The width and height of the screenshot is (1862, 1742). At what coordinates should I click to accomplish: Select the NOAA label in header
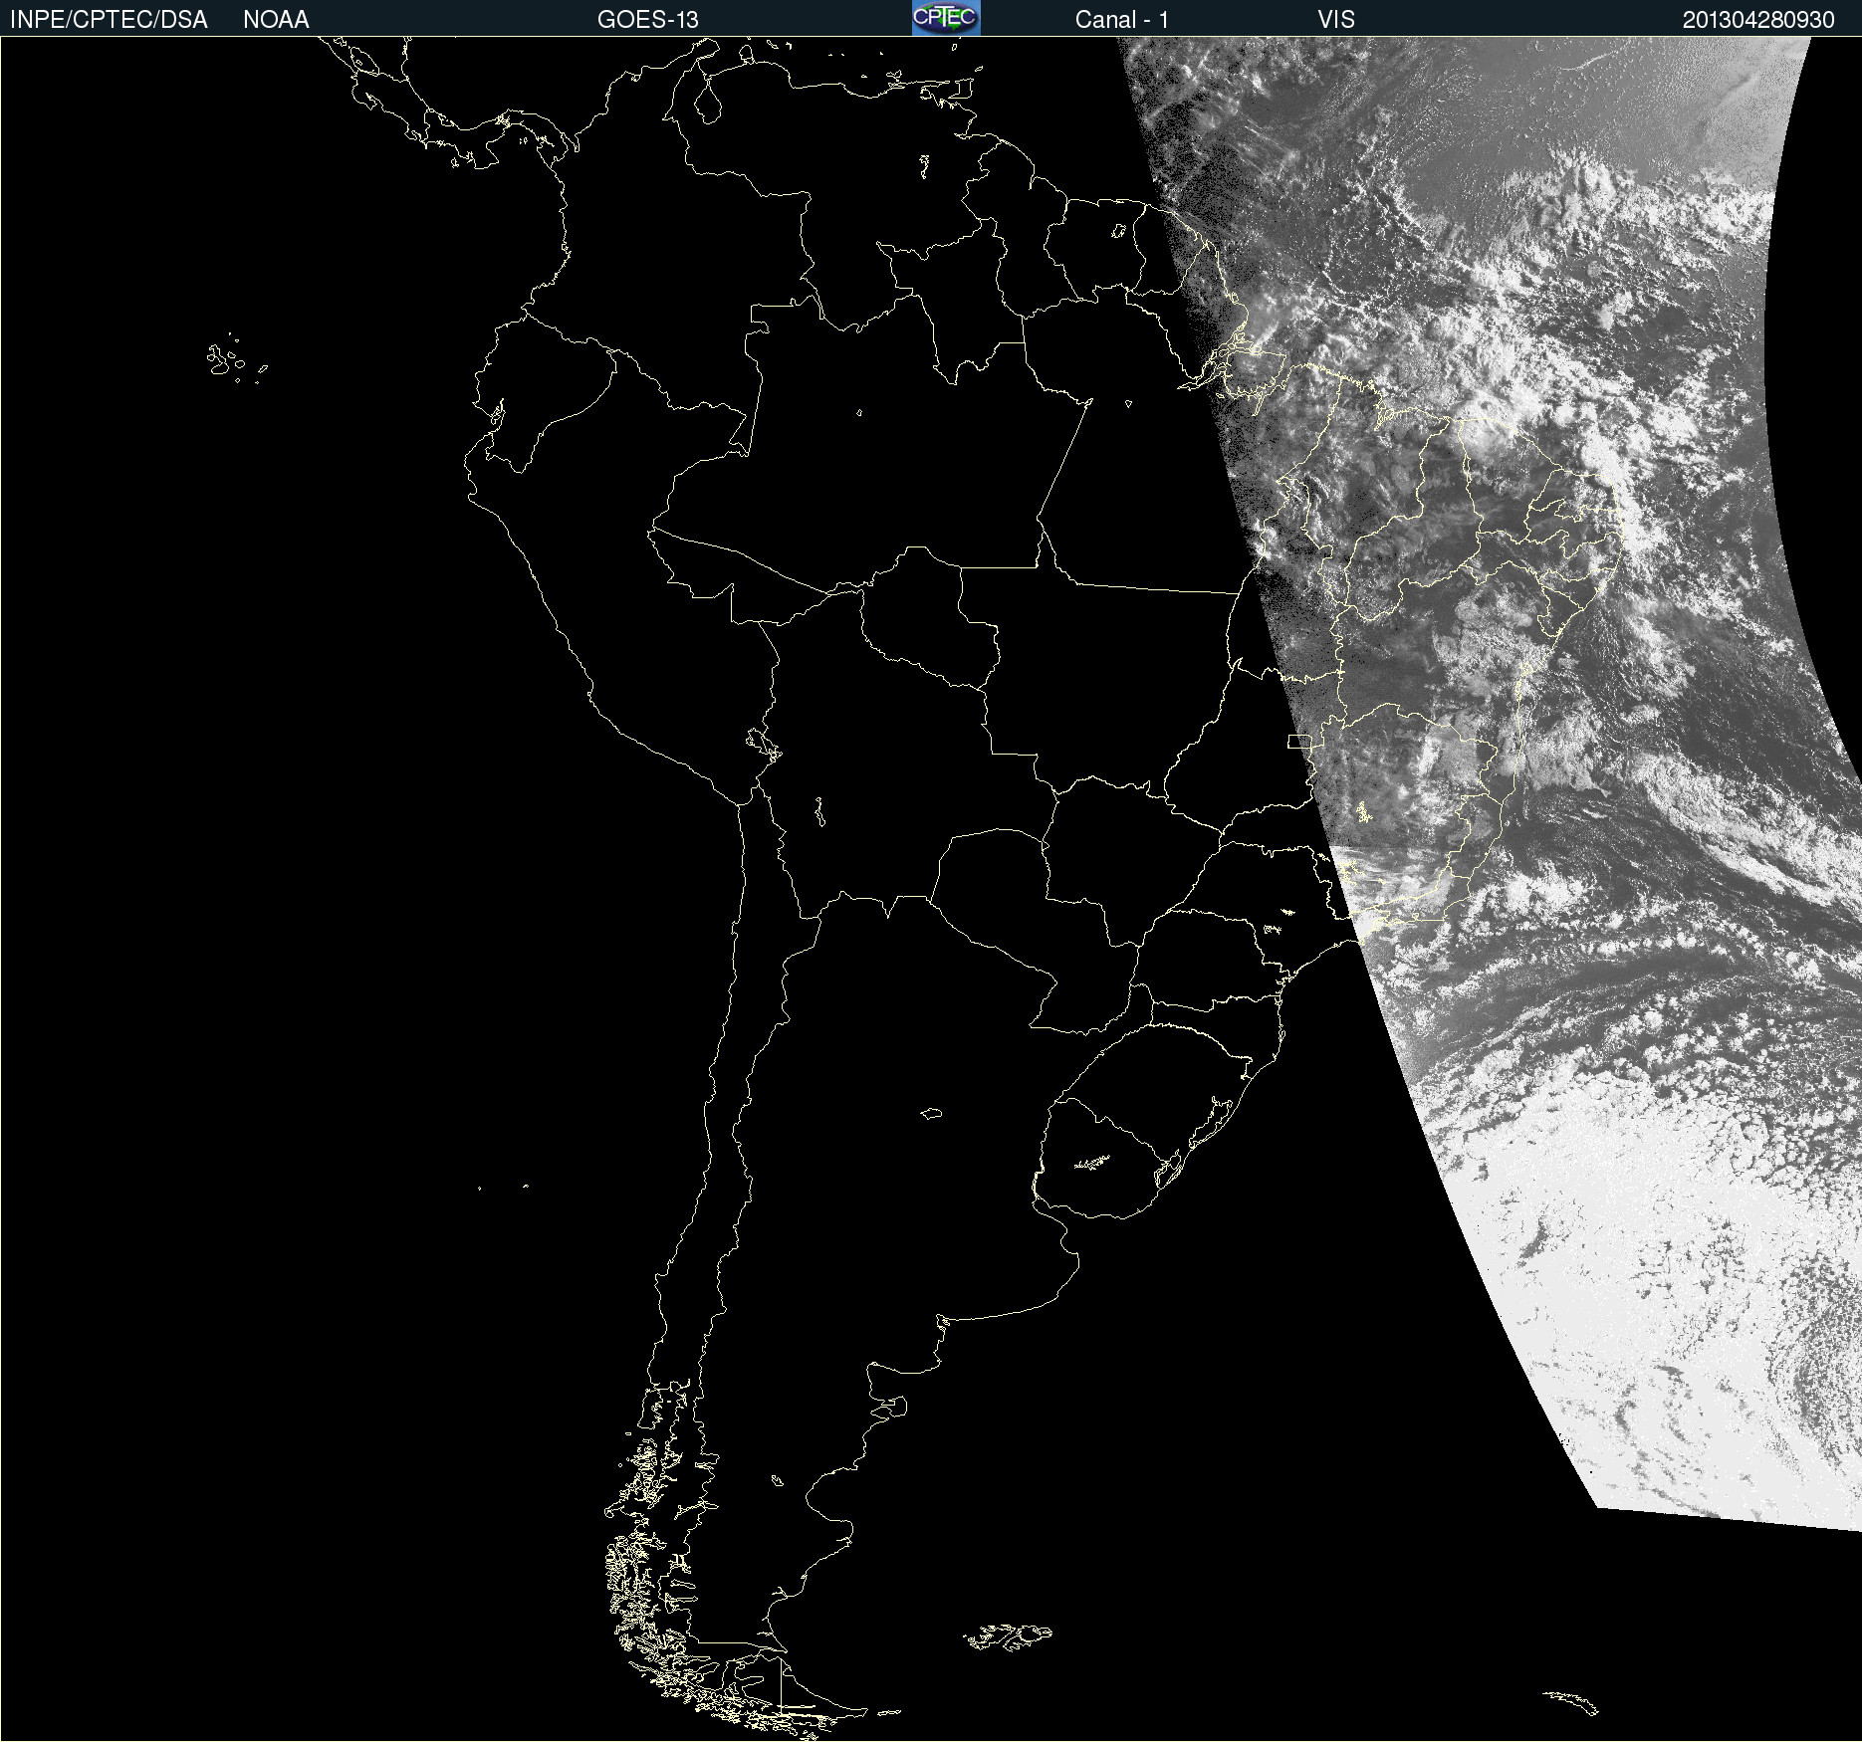pyautogui.click(x=276, y=20)
